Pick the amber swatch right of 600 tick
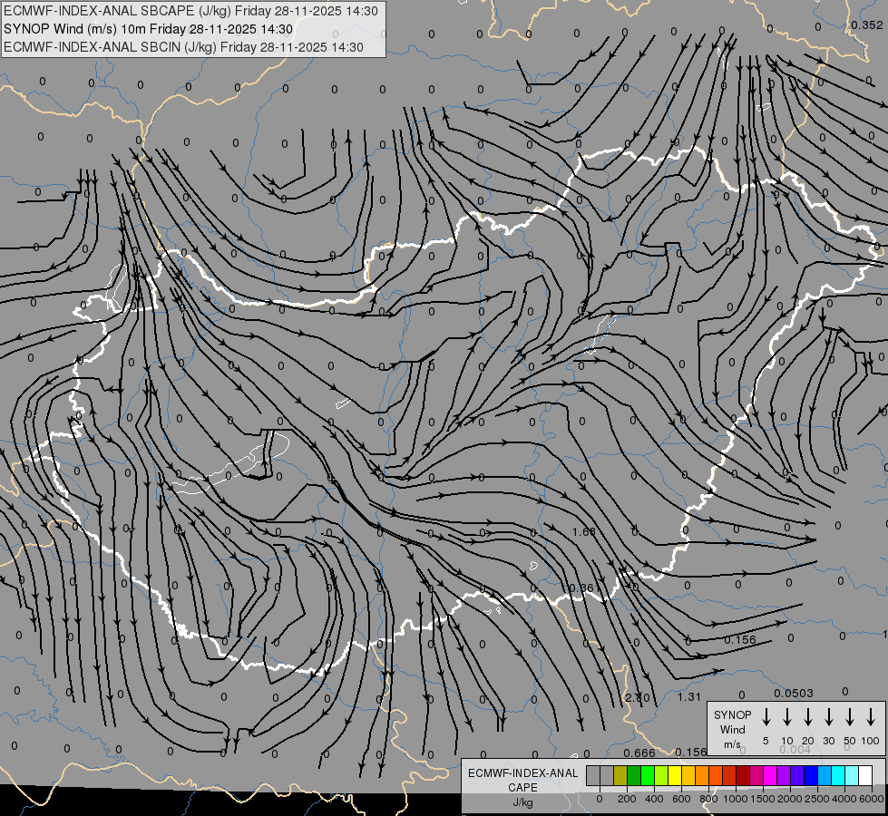This screenshot has width=888, height=816. click(688, 775)
